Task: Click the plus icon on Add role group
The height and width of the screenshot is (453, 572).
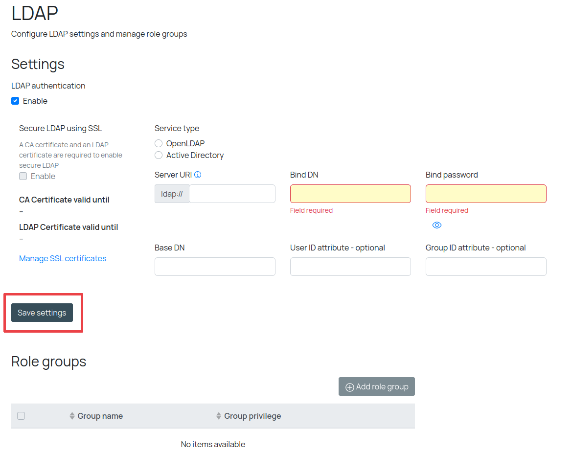Action: pos(349,387)
